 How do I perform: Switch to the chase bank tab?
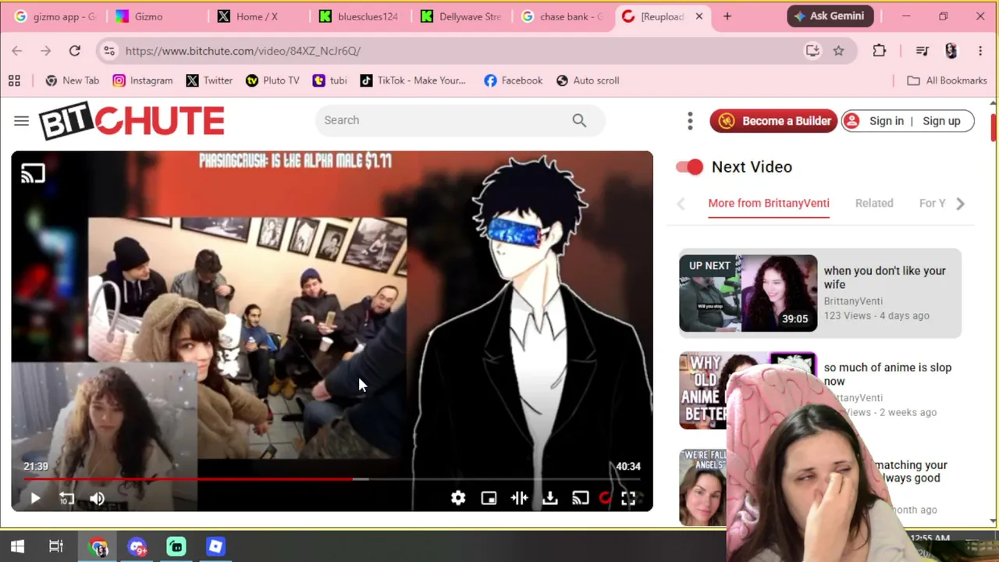563,16
